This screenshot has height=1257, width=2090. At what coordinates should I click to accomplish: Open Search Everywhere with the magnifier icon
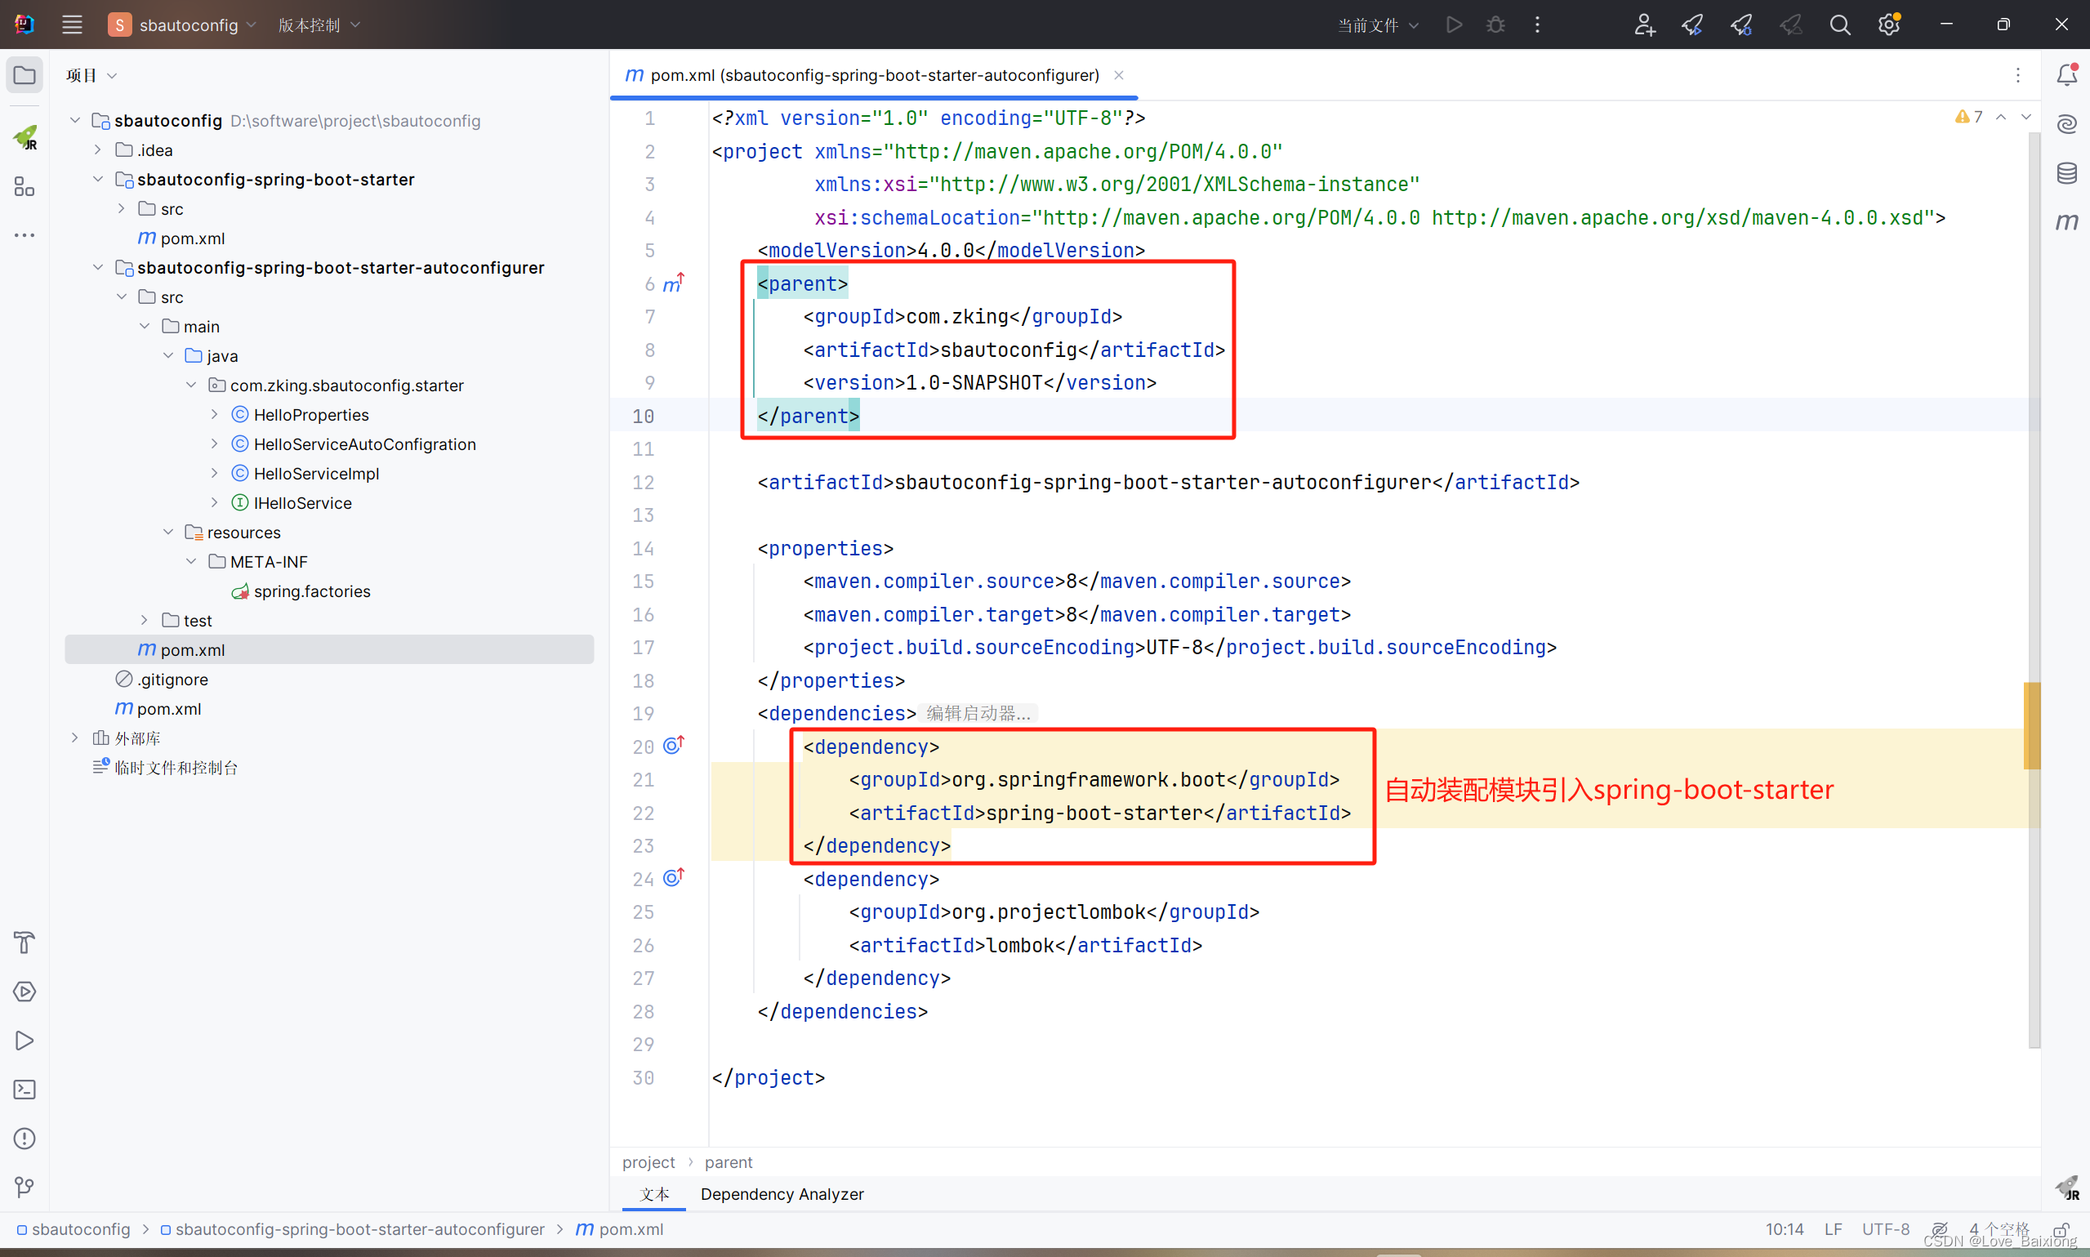coord(1840,24)
